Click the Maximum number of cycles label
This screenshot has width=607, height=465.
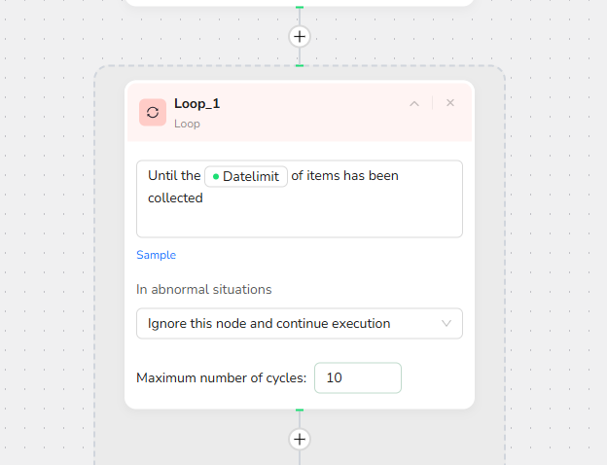222,377
